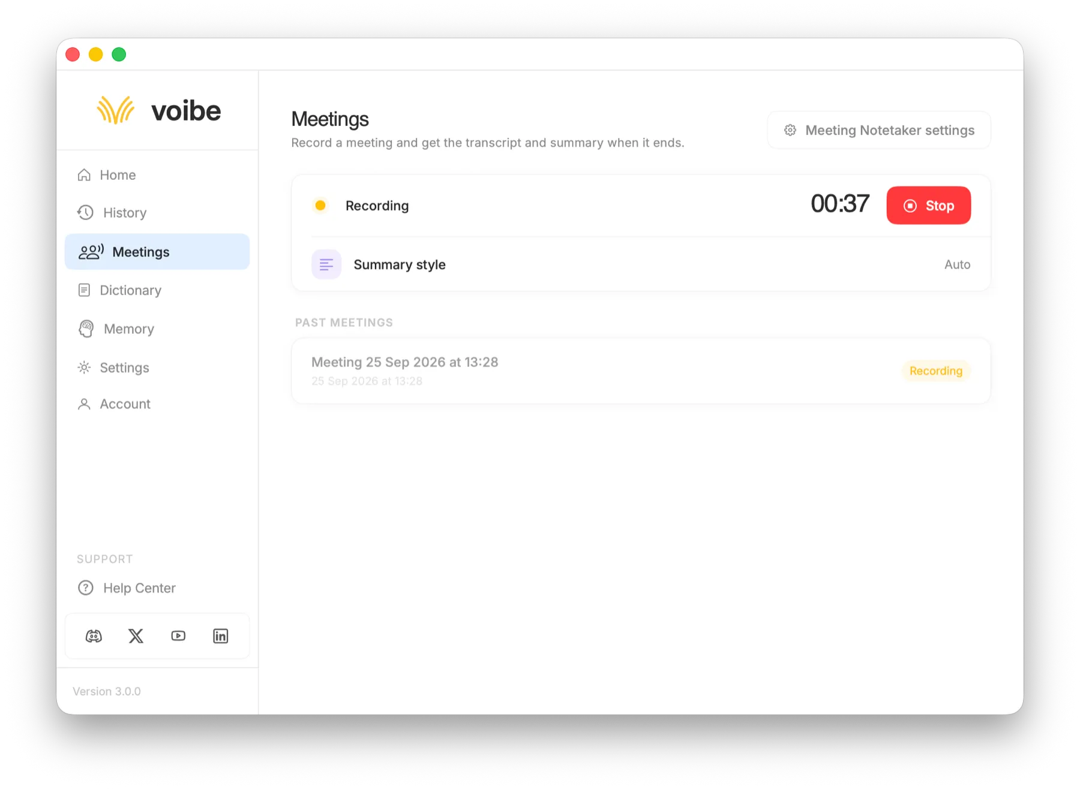Stop the current recording

928,206
